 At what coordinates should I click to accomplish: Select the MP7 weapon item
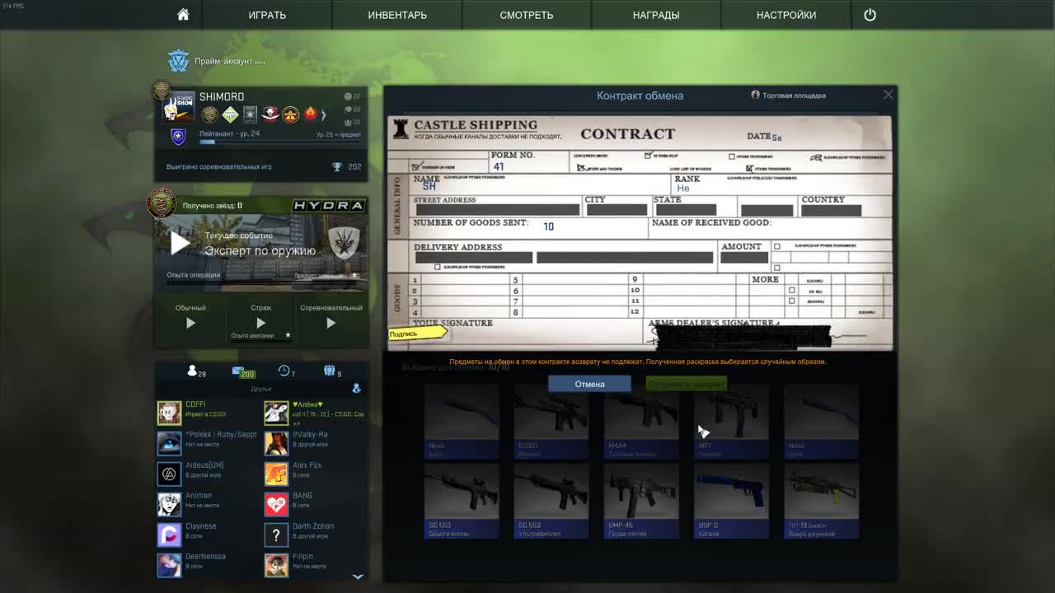pos(731,421)
